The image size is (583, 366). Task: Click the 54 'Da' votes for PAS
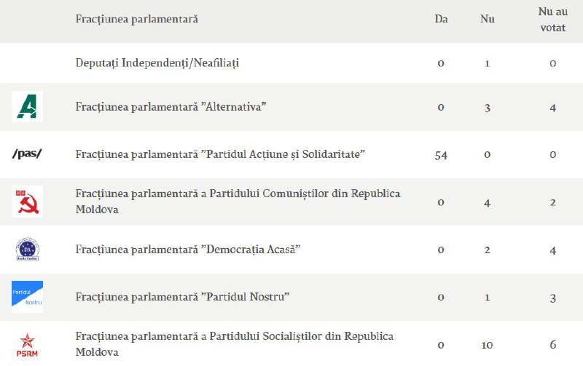441,155
